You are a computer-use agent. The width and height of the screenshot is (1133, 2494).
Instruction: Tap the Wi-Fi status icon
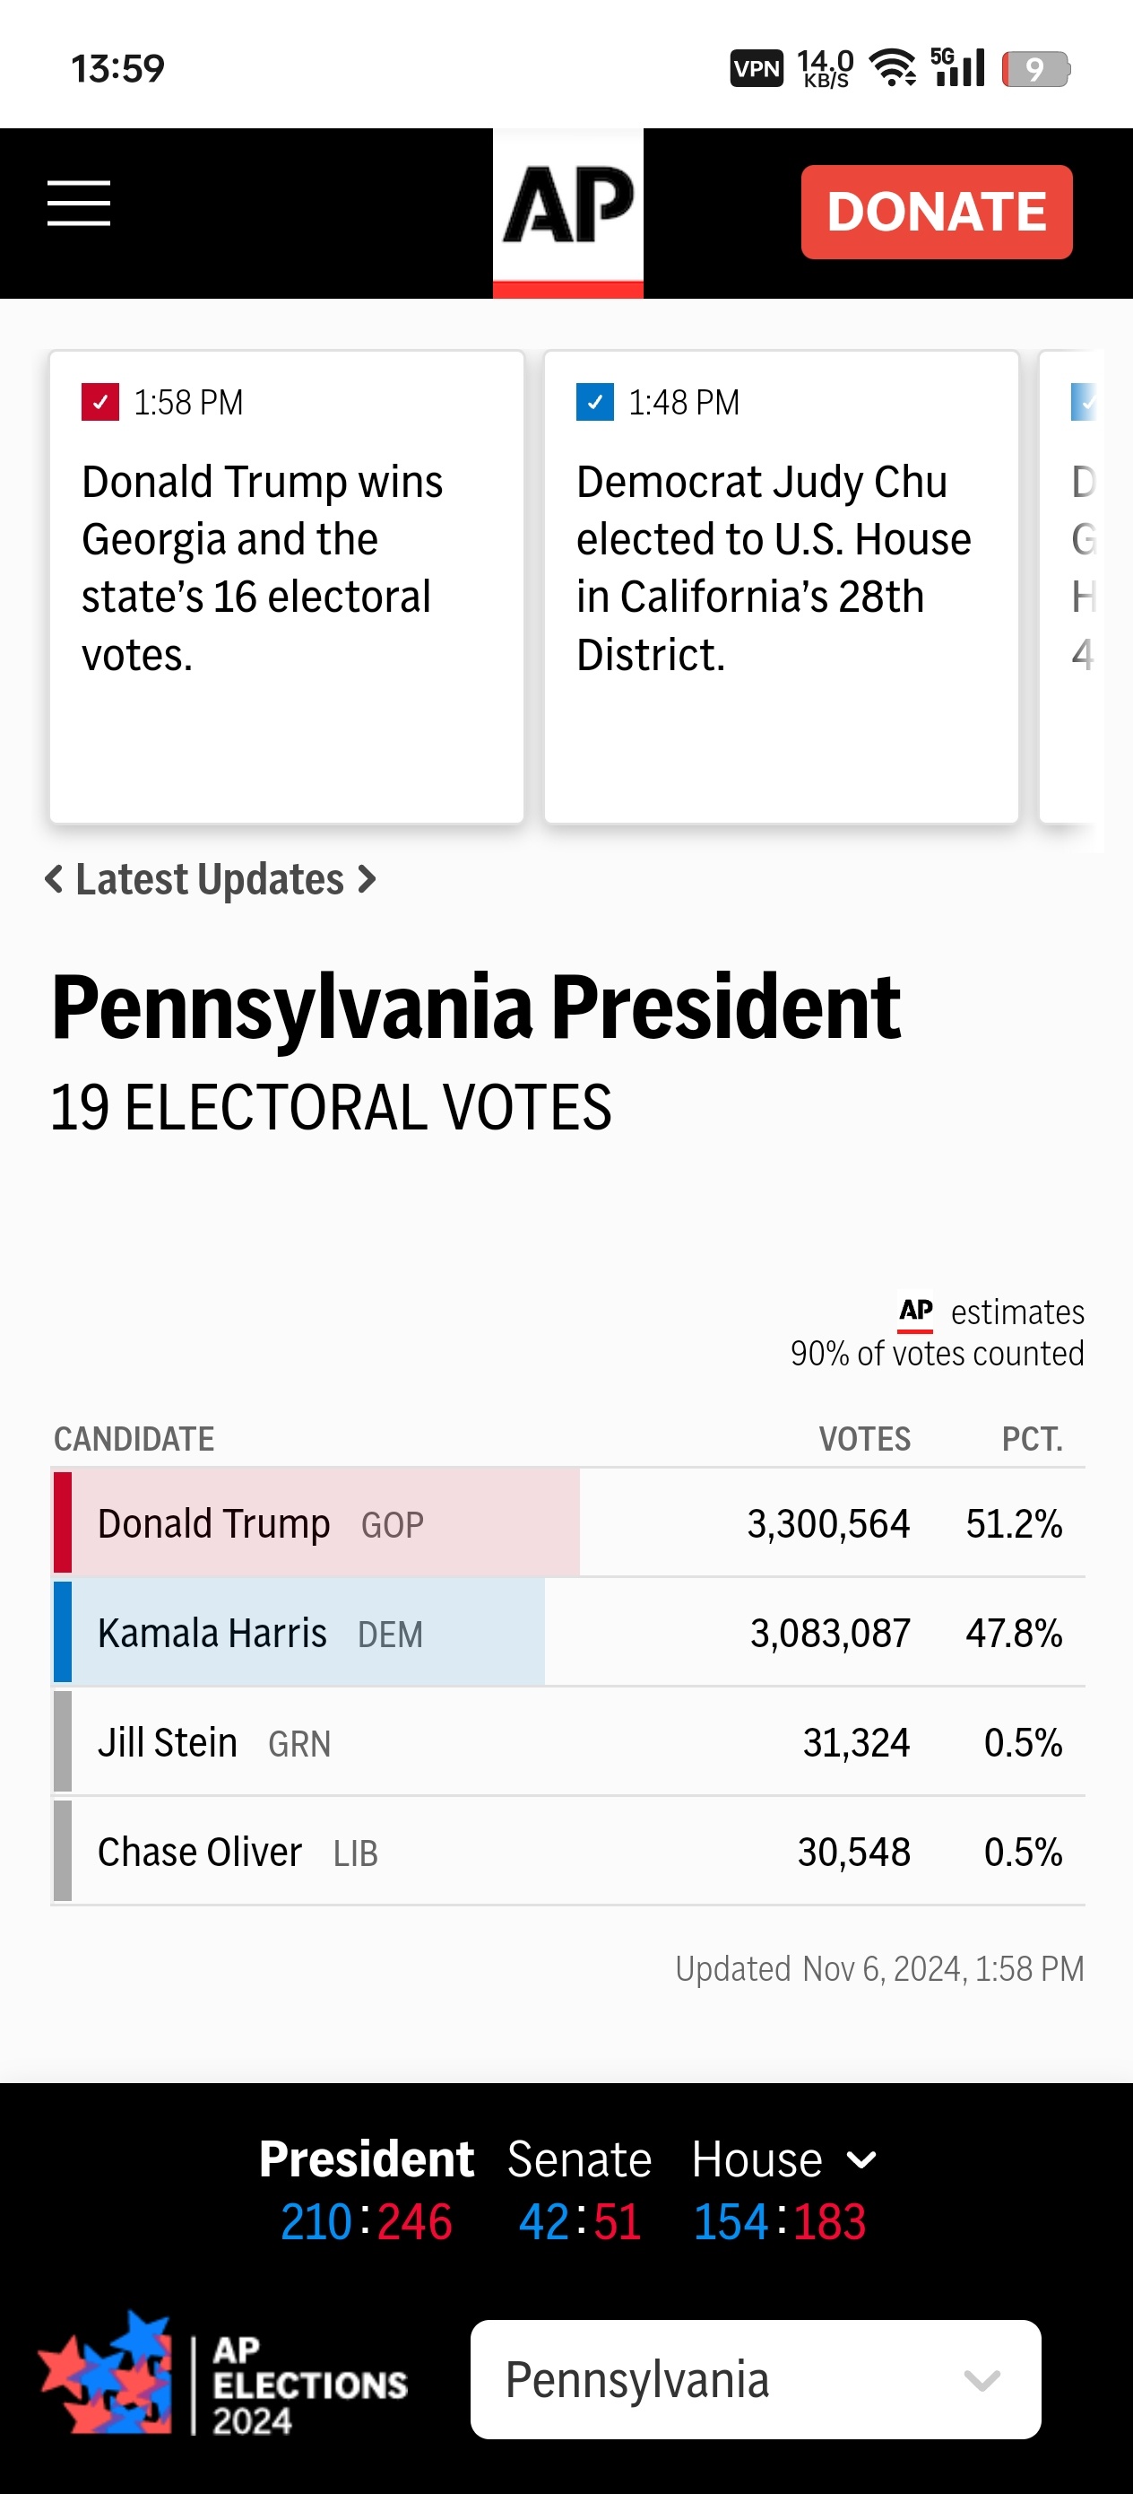coord(892,68)
